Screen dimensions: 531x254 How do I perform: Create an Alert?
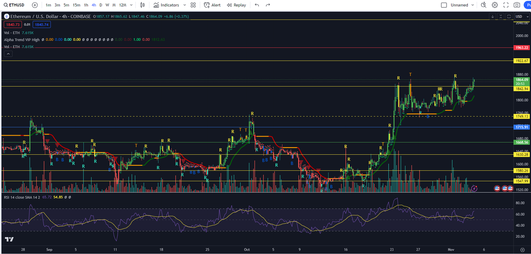pos(212,5)
